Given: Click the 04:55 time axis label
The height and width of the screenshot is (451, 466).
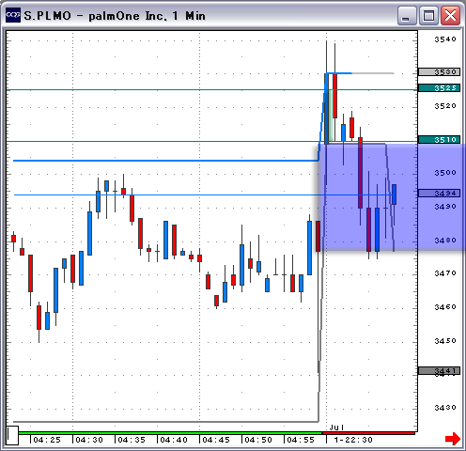Looking at the screenshot, I should (301, 440).
